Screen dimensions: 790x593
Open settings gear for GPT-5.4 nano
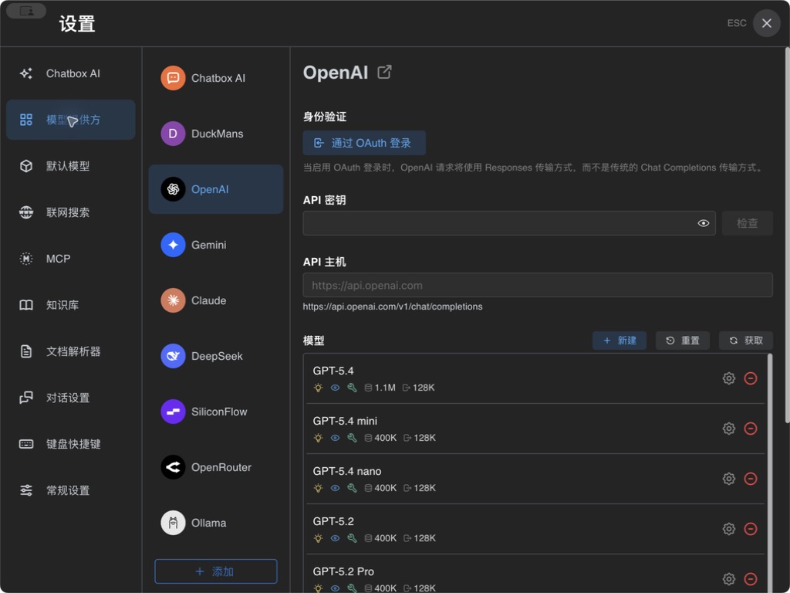[728, 479]
